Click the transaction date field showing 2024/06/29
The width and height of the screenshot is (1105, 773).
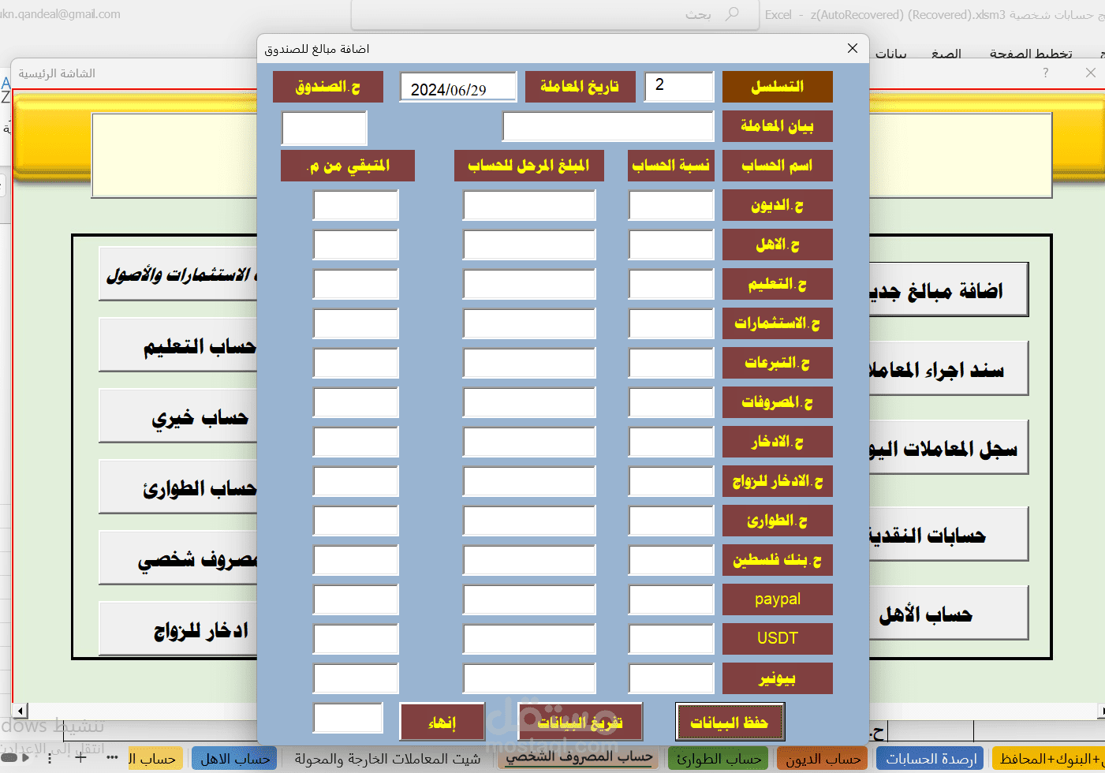point(458,87)
